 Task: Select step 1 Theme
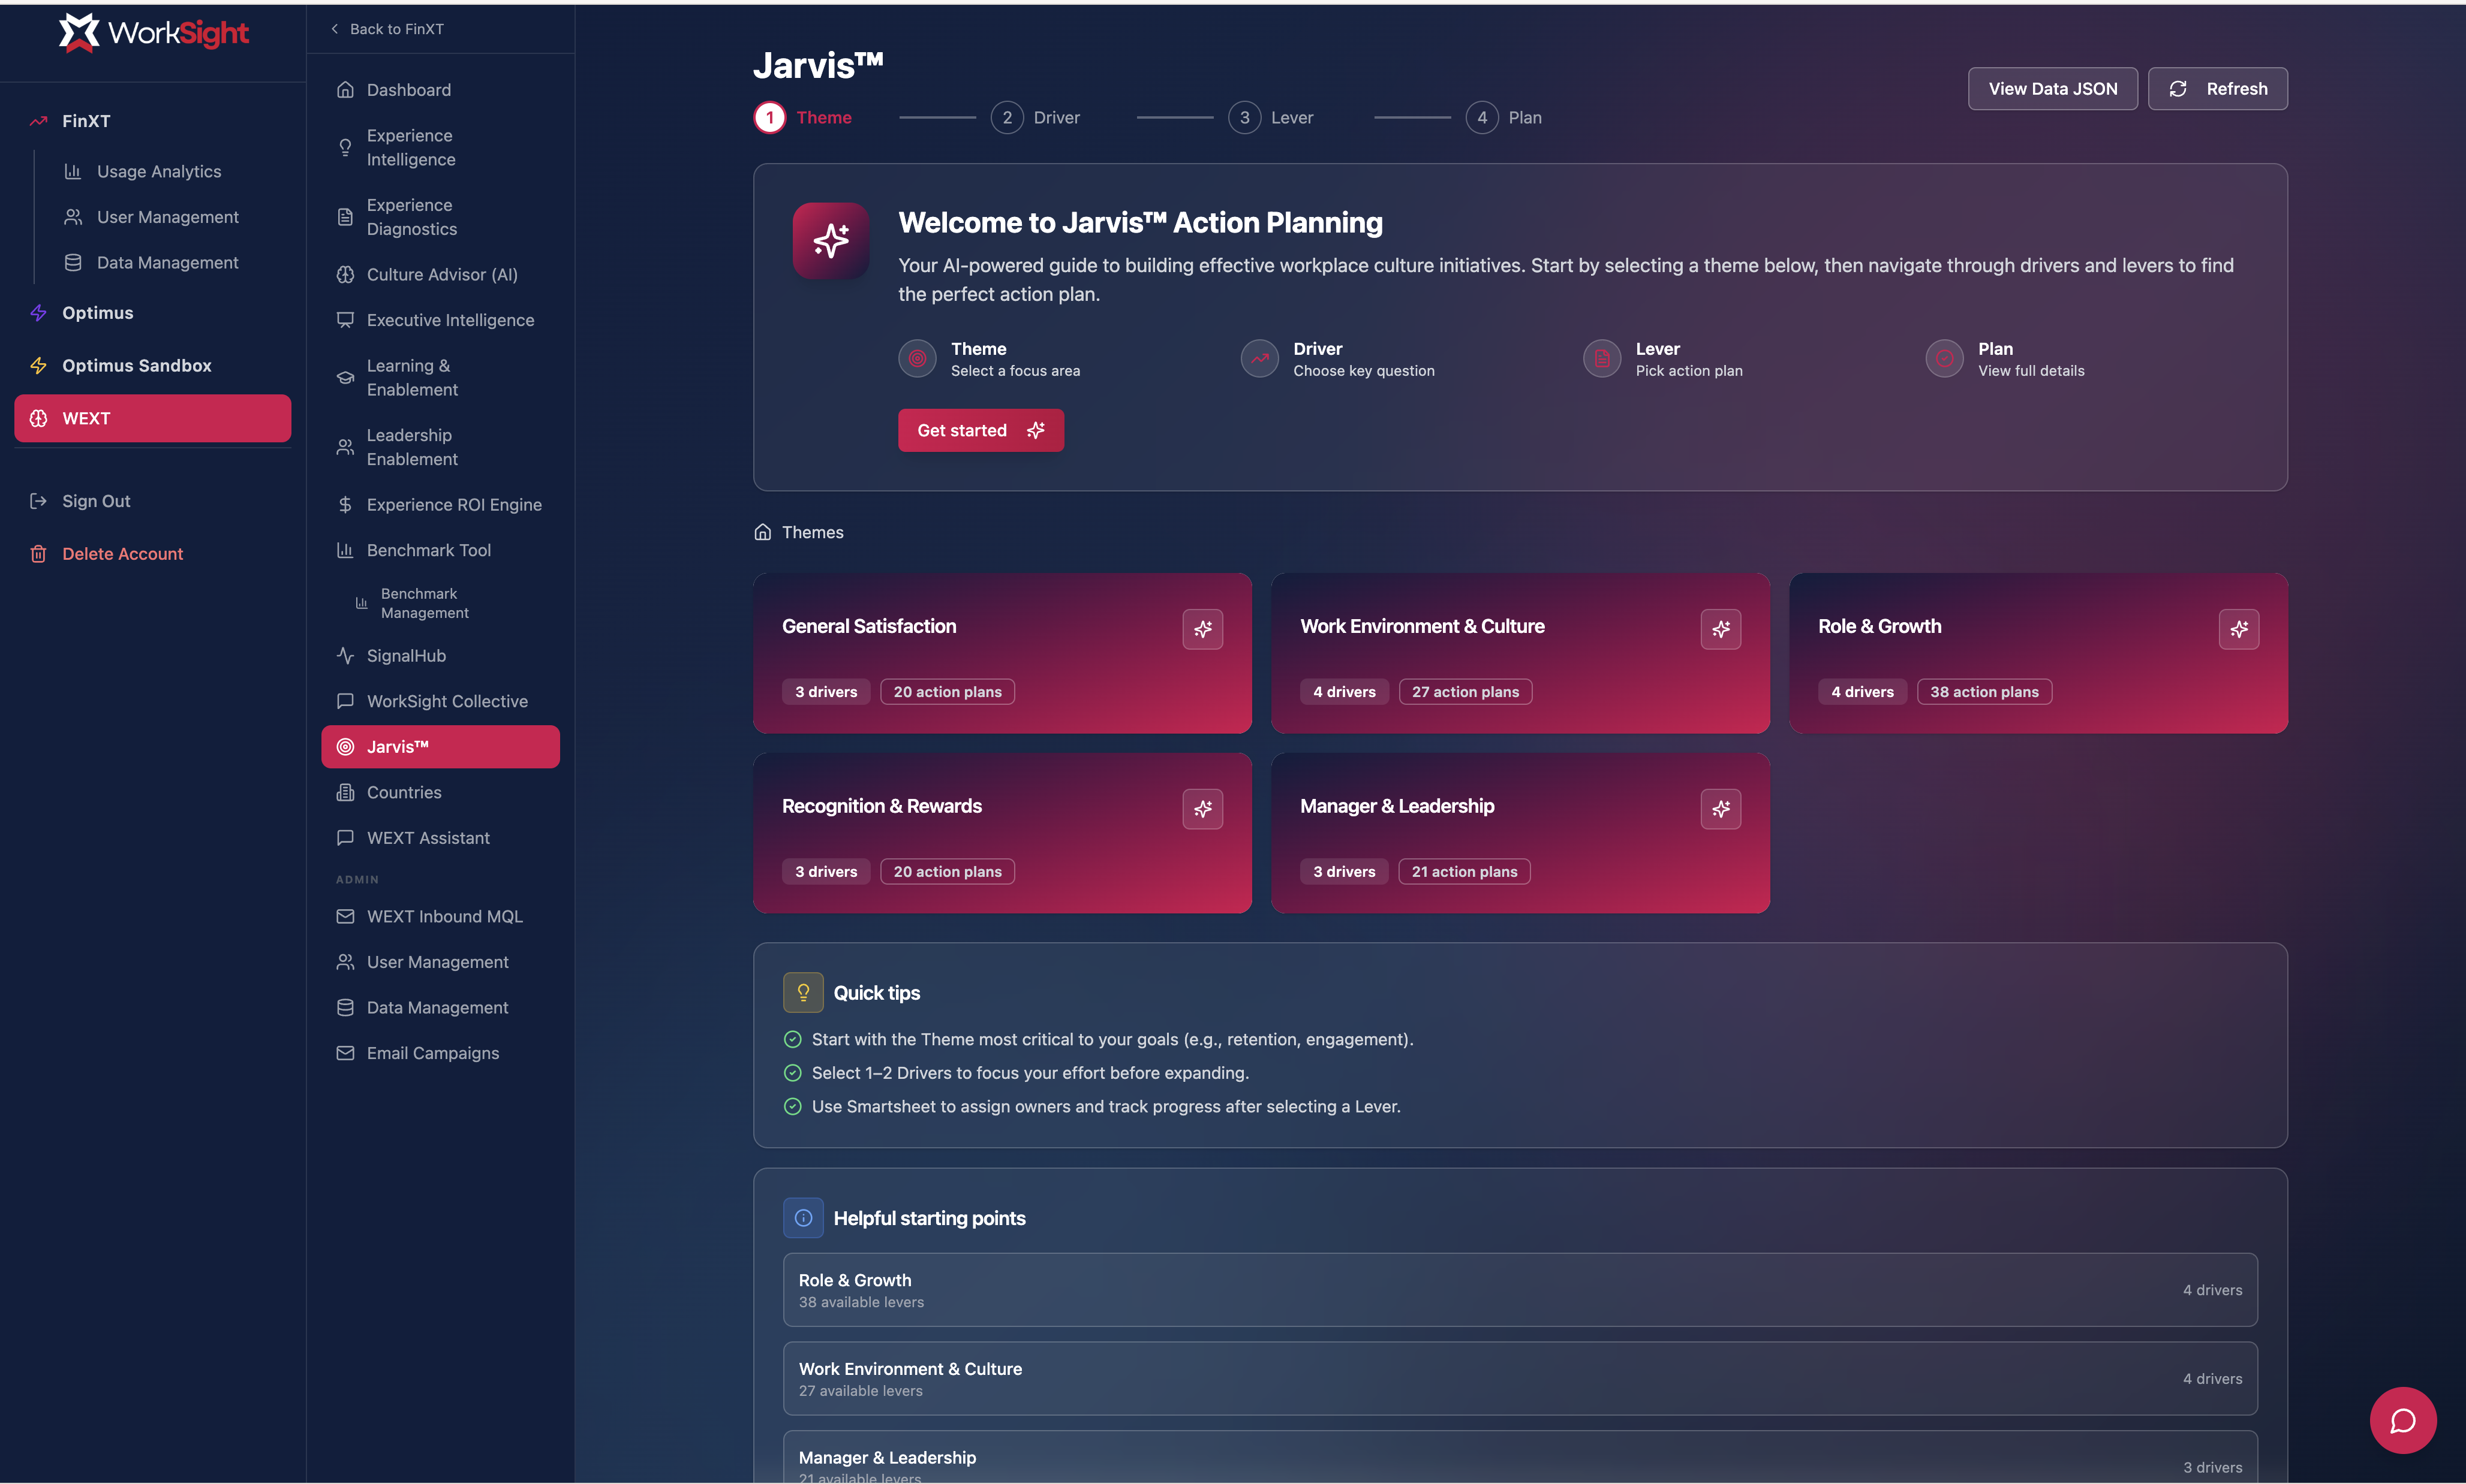[x=802, y=118]
